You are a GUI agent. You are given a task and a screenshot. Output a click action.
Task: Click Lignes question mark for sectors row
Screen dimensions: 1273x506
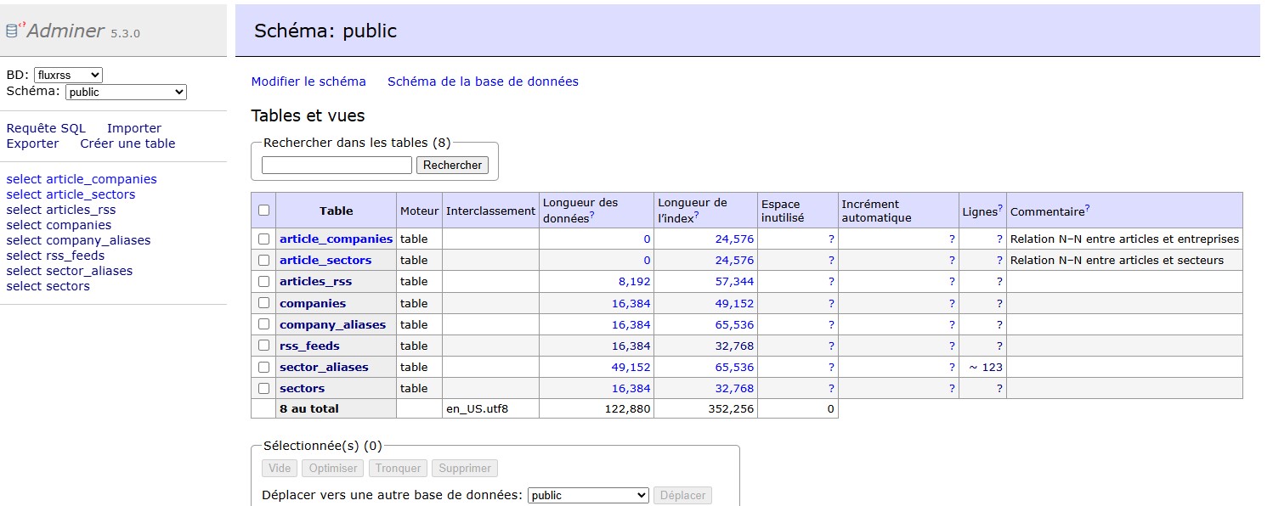pyautogui.click(x=1000, y=388)
